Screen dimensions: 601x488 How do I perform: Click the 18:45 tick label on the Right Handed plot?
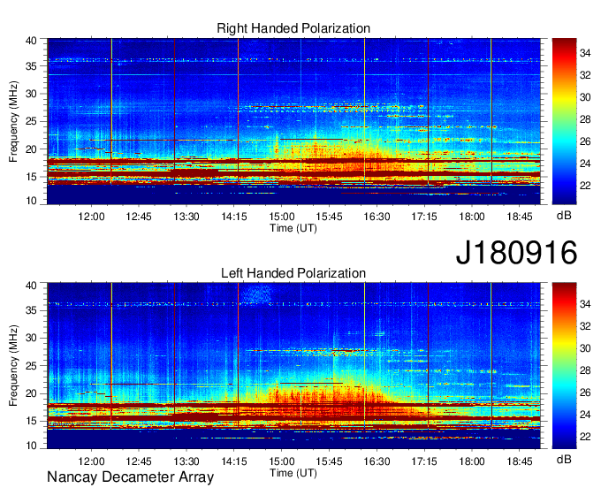(x=520, y=217)
